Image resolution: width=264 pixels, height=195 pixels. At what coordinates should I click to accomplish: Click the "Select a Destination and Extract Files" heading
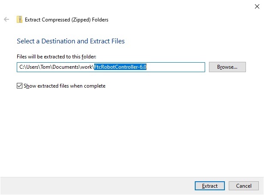point(71,41)
